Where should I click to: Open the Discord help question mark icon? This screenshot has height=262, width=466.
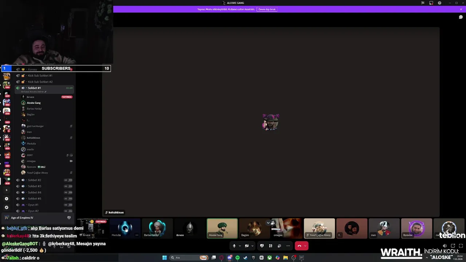(x=439, y=3)
